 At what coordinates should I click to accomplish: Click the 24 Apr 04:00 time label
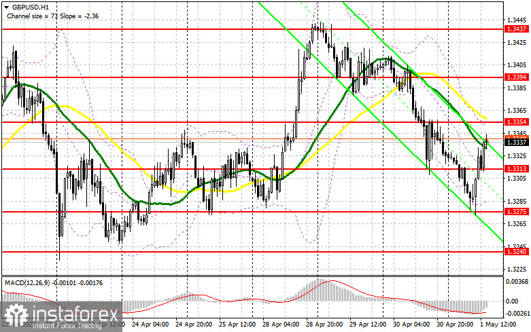150,325
